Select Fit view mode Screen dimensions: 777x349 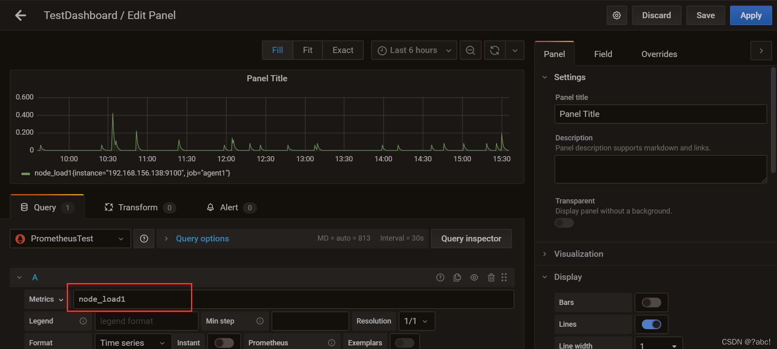(308, 50)
